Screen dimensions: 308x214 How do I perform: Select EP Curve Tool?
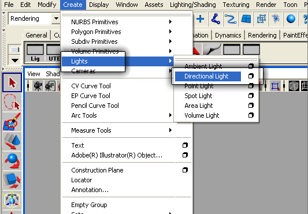[91, 96]
